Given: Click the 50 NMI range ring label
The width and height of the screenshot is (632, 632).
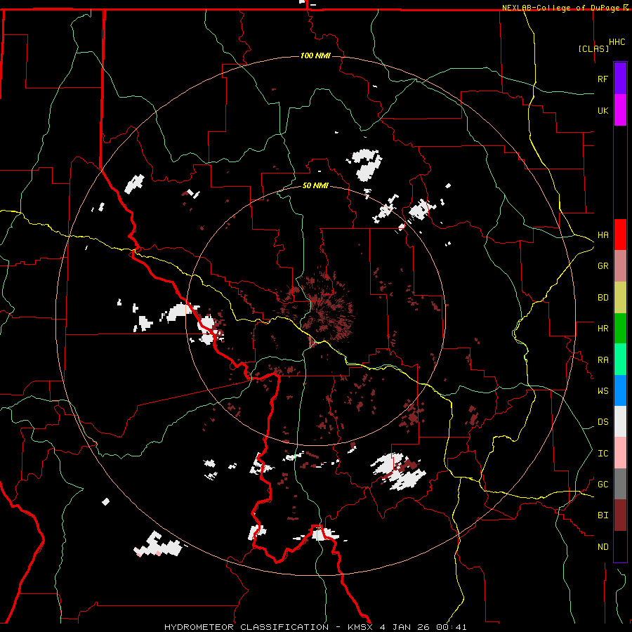Looking at the screenshot, I should [x=315, y=185].
